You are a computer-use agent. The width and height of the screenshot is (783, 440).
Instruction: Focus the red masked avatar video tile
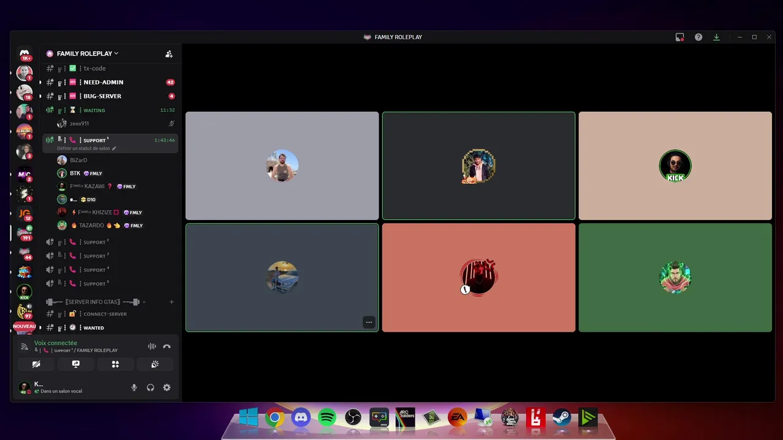[x=478, y=277]
